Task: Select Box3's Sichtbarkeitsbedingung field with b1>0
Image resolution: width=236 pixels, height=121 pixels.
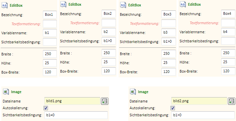Action: [x=168, y=41]
